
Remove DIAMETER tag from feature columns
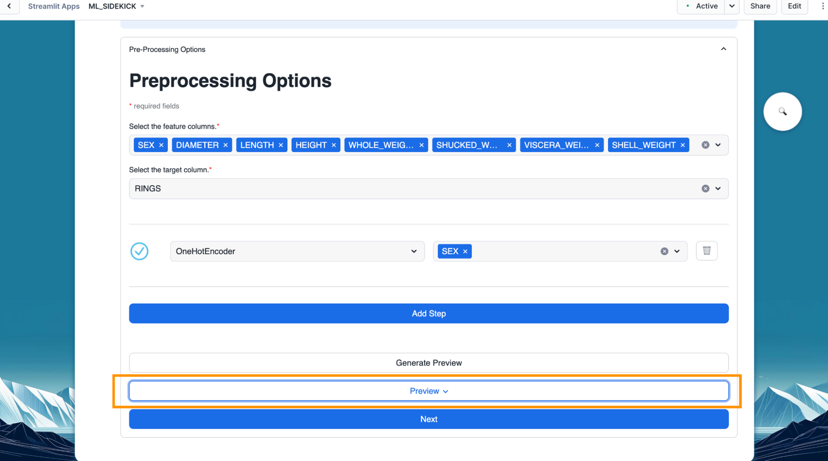pyautogui.click(x=226, y=145)
